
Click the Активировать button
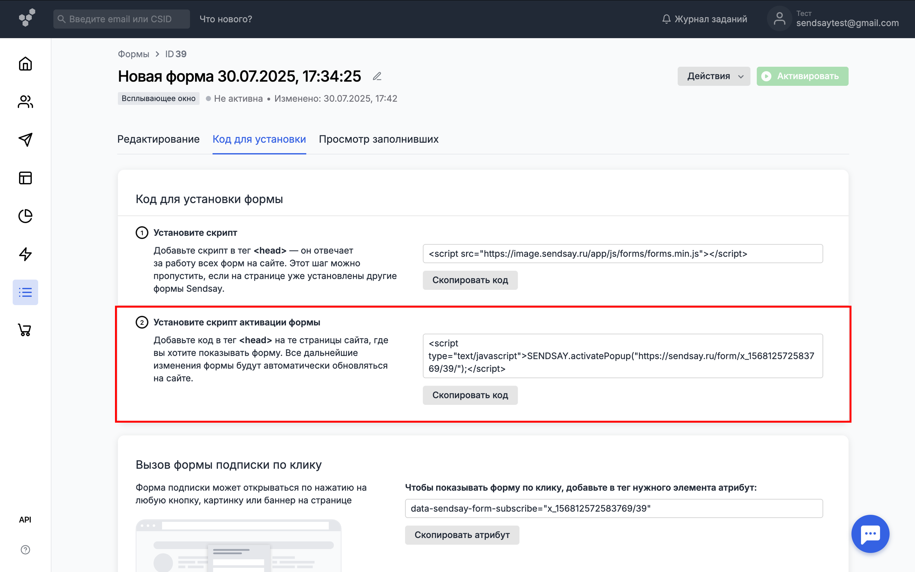click(x=802, y=76)
